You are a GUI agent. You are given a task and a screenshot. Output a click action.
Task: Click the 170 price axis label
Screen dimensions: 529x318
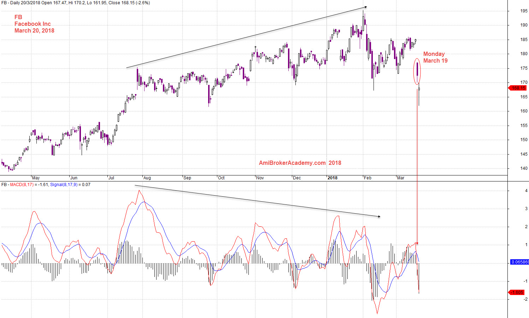point(524,82)
